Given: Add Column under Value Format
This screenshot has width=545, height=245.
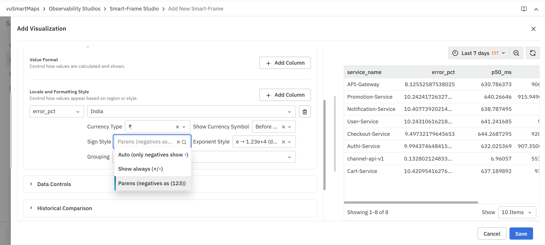Looking at the screenshot, I should coord(285,63).
